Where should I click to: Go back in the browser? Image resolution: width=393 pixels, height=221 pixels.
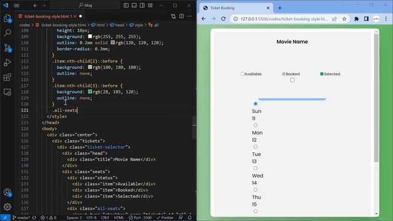[x=204, y=19]
